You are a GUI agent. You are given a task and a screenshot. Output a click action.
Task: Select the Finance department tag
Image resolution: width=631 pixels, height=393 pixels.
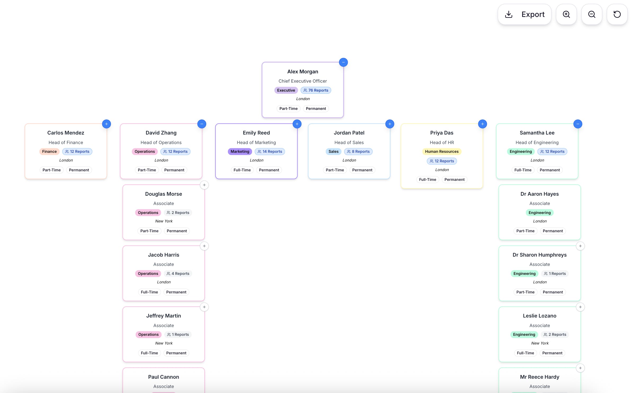49,151
